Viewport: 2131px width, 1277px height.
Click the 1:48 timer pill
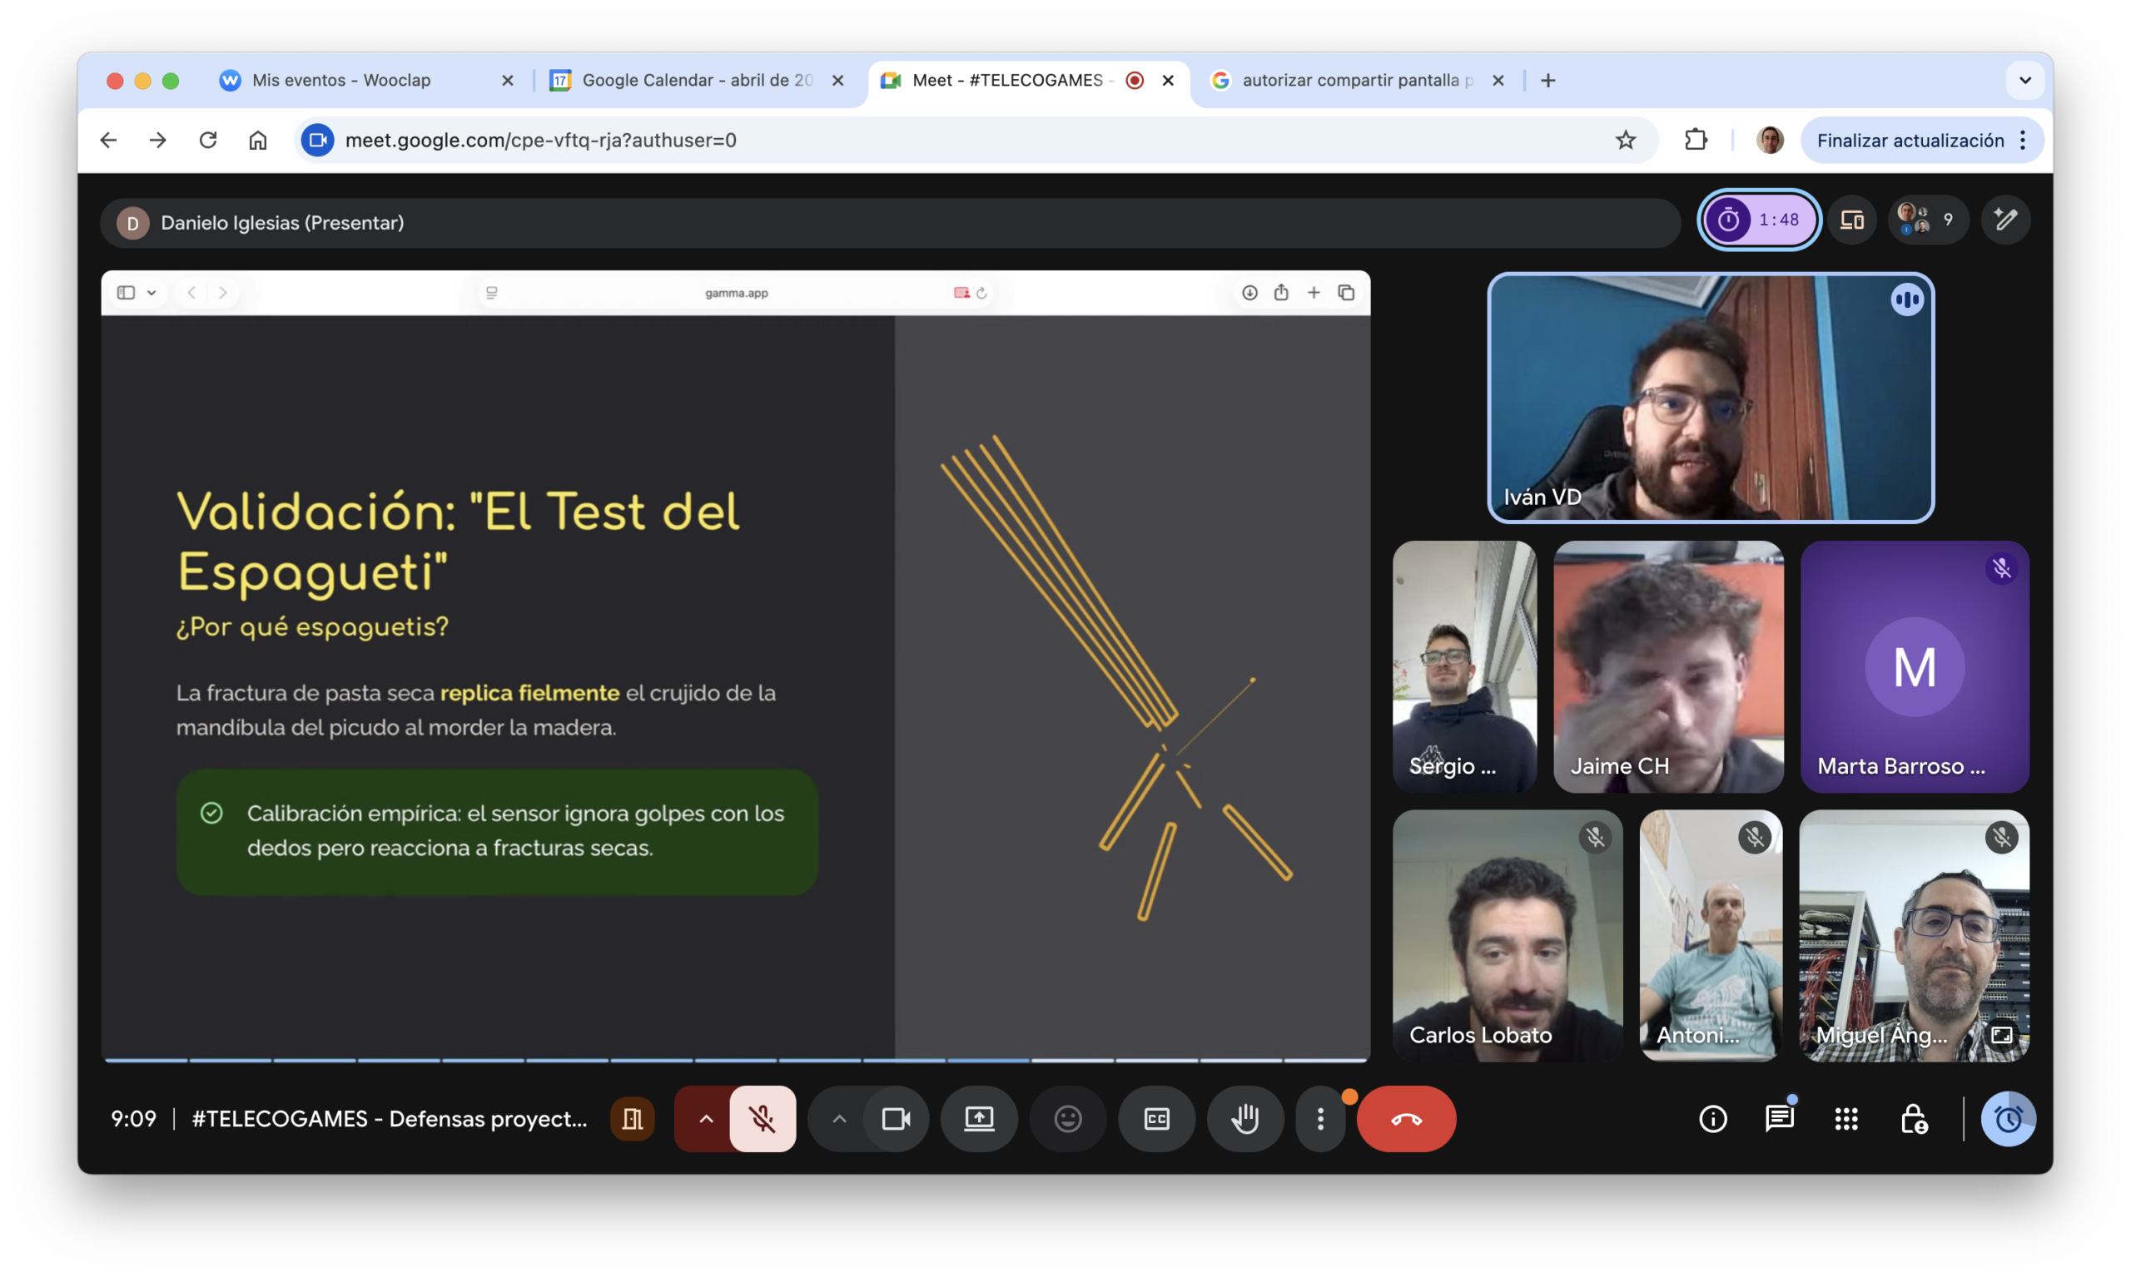point(1759,220)
